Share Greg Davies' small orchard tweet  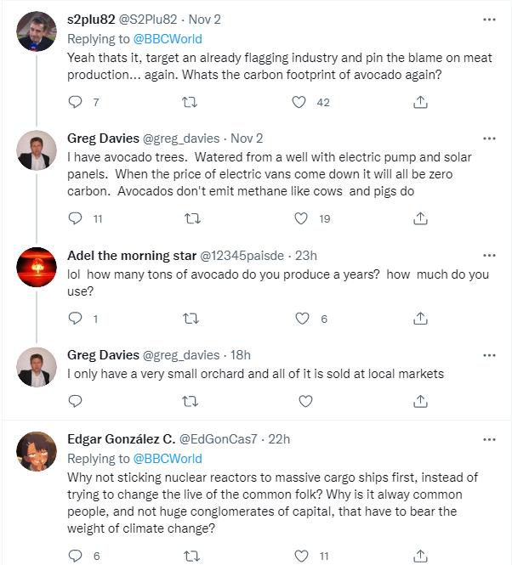pos(420,400)
